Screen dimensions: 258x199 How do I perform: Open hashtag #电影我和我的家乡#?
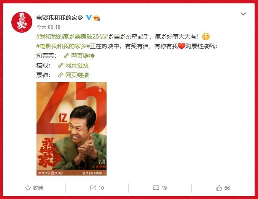coord(63,46)
